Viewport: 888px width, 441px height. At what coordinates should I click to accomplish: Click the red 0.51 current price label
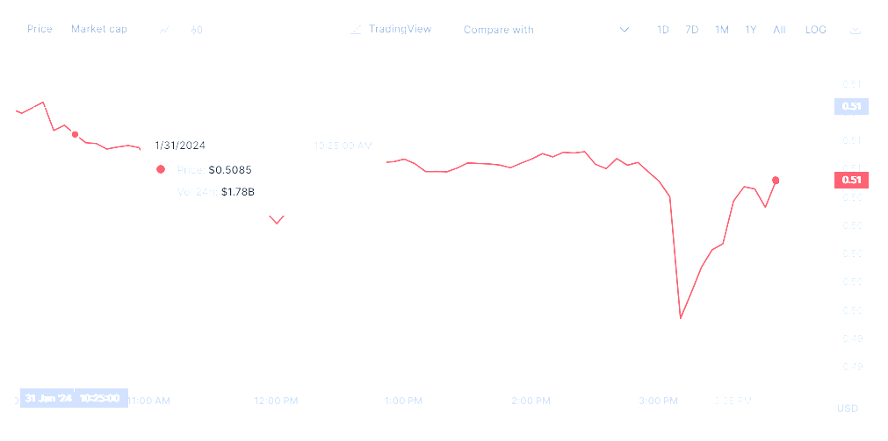pos(851,180)
